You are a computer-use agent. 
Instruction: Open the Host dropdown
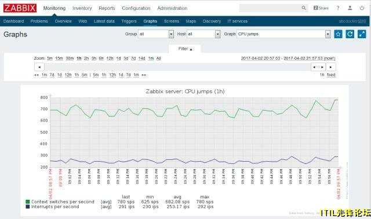point(203,34)
